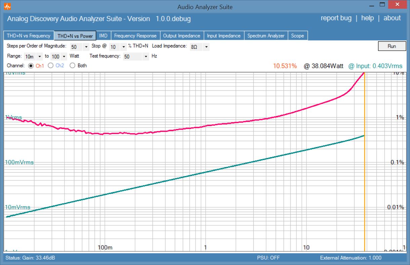This screenshot has width=410, height=265.
Task: Open the report bug link
Action: [x=336, y=18]
